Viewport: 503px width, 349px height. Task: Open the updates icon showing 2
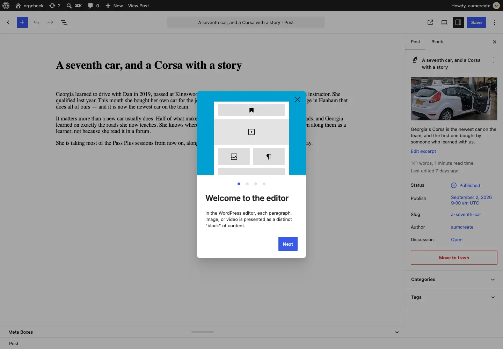pyautogui.click(x=55, y=6)
